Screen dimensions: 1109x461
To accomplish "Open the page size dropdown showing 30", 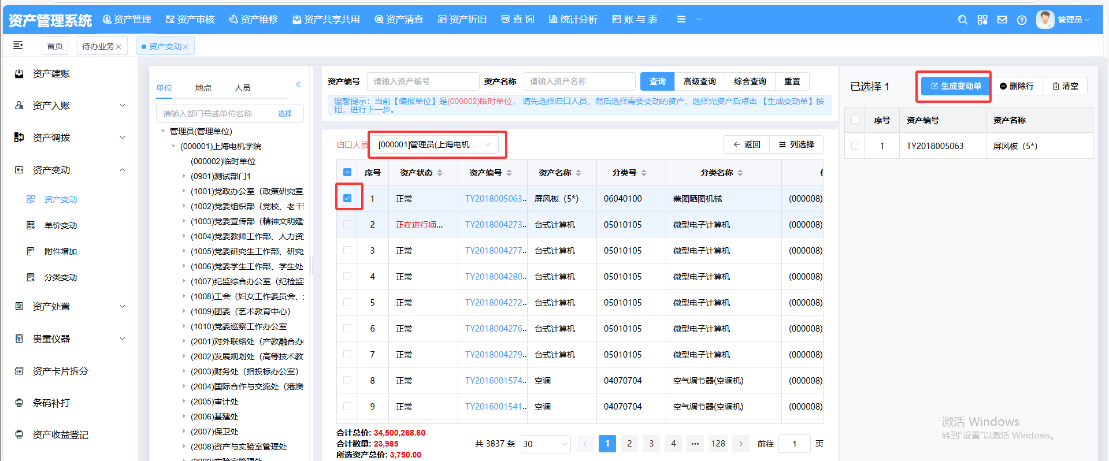I will pos(545,444).
